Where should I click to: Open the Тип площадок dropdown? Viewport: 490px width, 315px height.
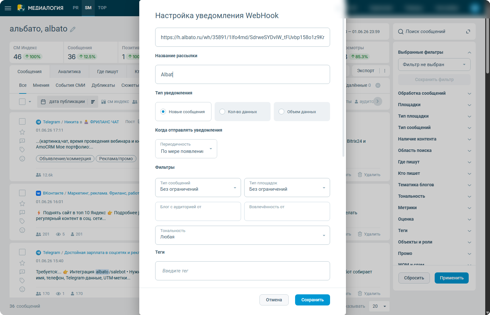coord(287,188)
